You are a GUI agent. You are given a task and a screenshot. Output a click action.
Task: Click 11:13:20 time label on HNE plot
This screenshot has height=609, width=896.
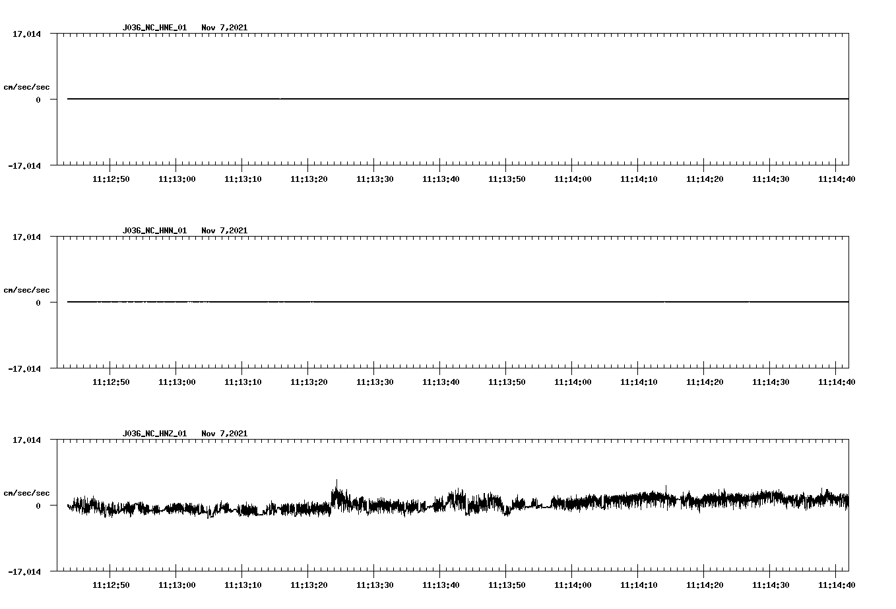[309, 179]
